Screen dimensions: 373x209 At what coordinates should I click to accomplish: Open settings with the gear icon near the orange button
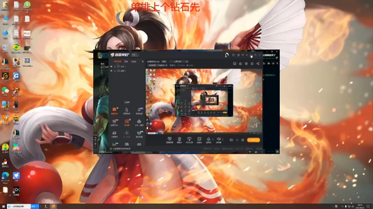pos(242,140)
